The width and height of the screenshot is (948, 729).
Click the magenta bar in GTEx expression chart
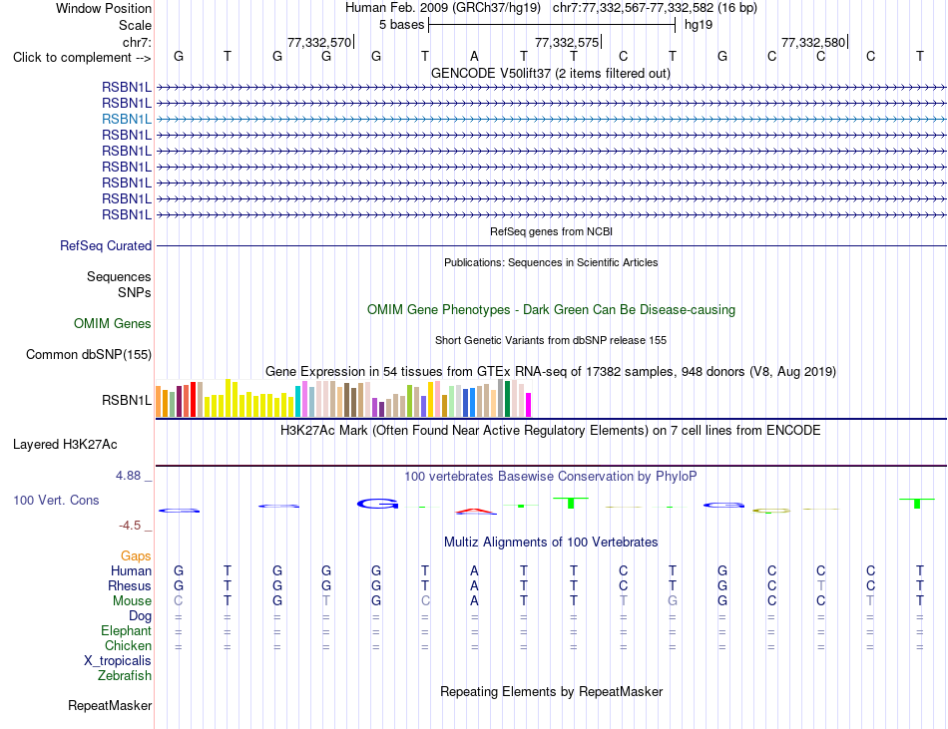click(529, 405)
